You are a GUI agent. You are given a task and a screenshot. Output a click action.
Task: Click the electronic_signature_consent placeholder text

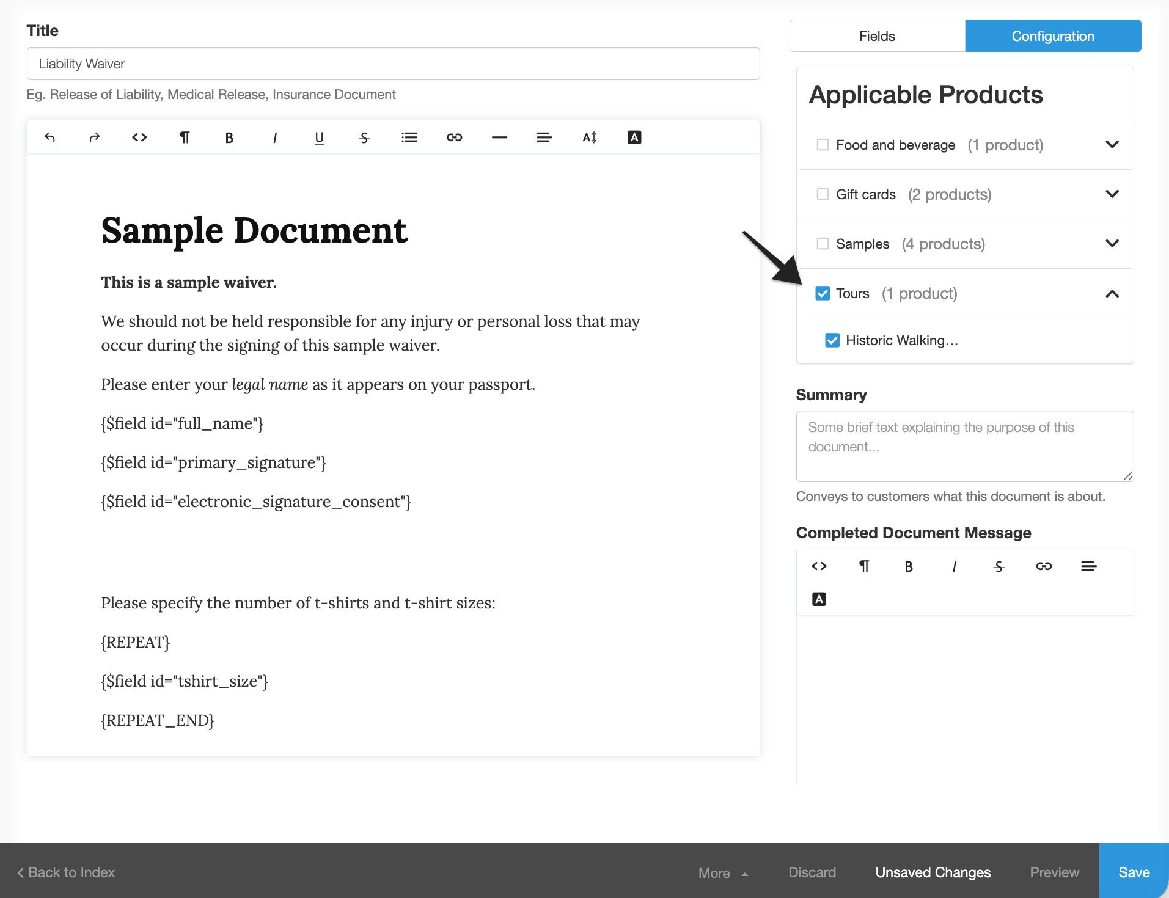point(256,502)
